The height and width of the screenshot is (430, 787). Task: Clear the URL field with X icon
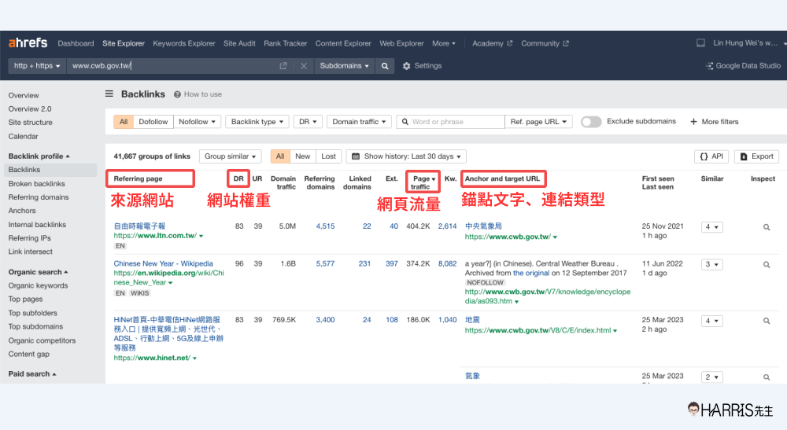304,66
